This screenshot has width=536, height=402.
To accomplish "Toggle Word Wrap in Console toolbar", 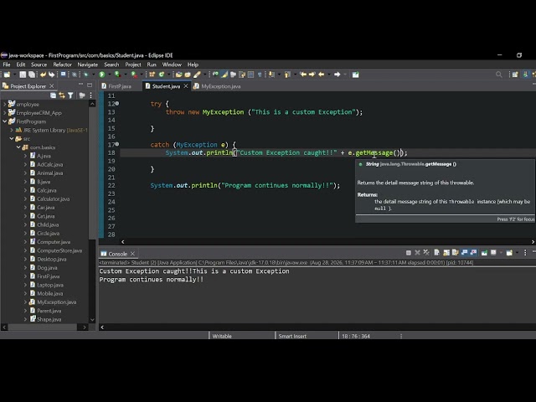I will tap(455, 253).
